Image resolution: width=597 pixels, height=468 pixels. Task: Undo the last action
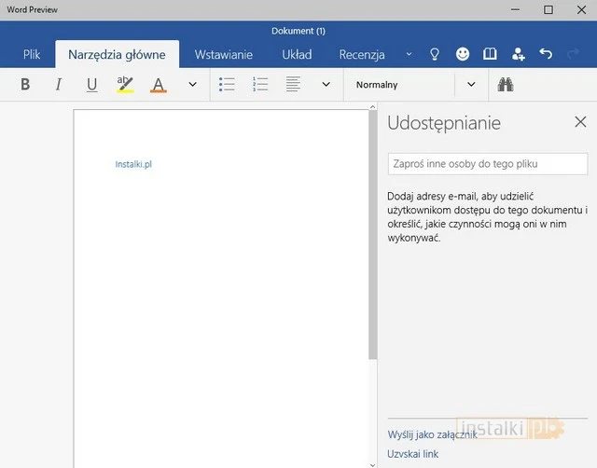[546, 54]
